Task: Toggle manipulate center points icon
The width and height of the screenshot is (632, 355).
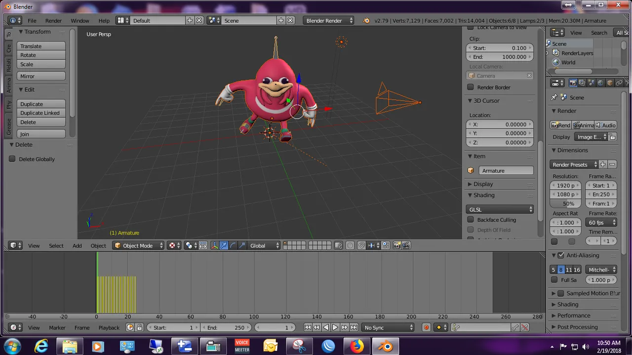Action: click(203, 245)
